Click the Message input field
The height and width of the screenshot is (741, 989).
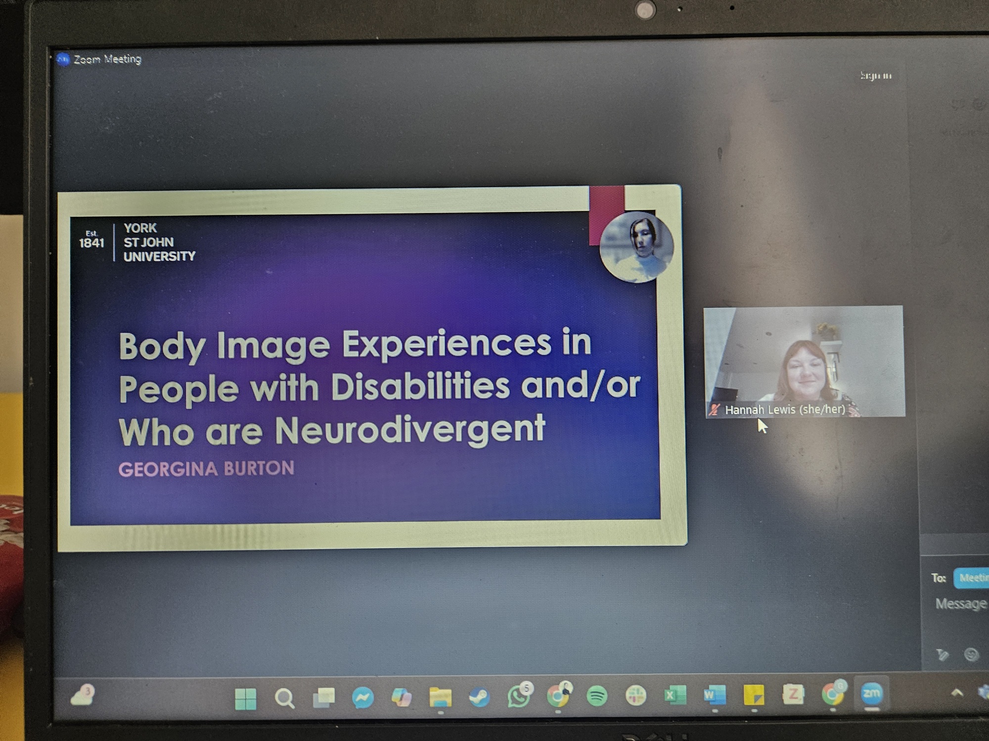(x=960, y=604)
